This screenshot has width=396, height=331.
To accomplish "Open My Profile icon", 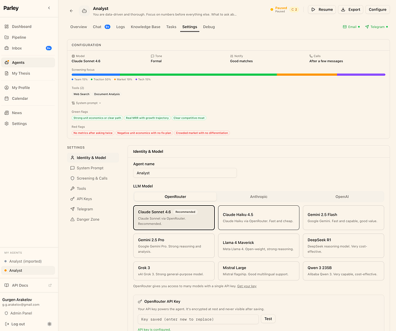I will point(7,88).
